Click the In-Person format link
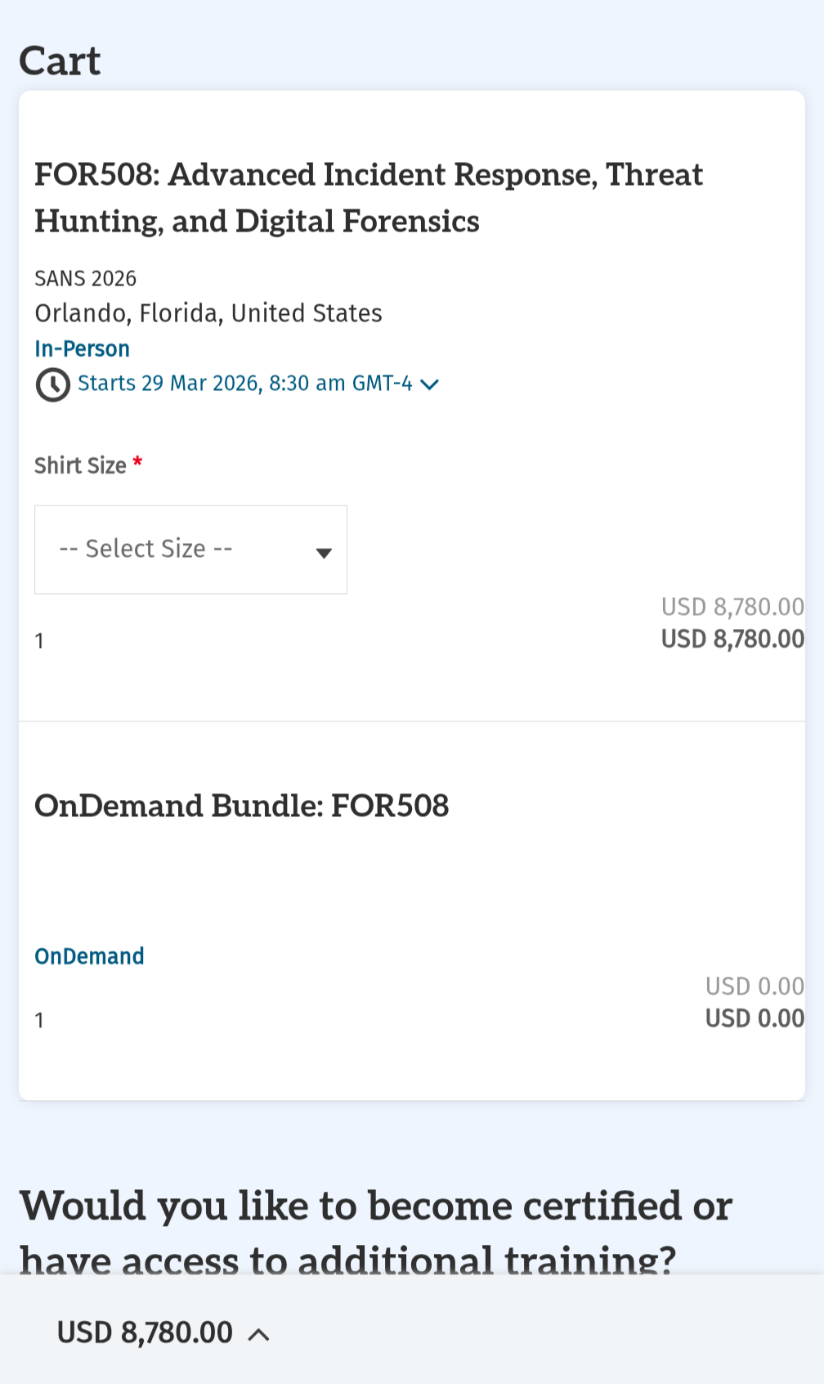 coord(82,349)
